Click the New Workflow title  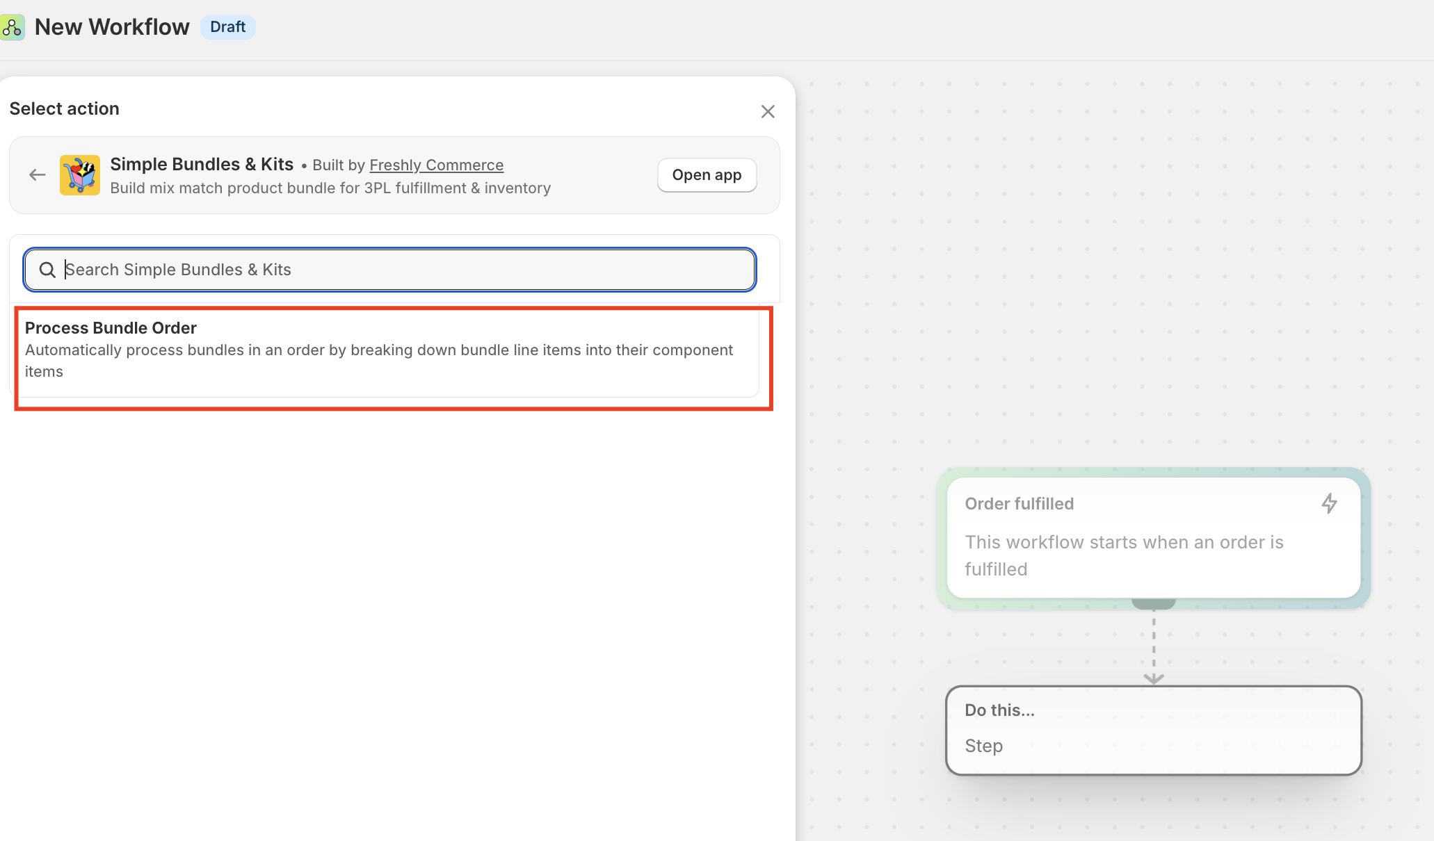click(112, 27)
